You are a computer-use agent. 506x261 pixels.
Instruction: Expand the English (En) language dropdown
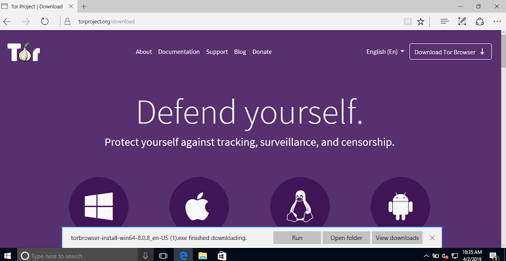coord(385,52)
